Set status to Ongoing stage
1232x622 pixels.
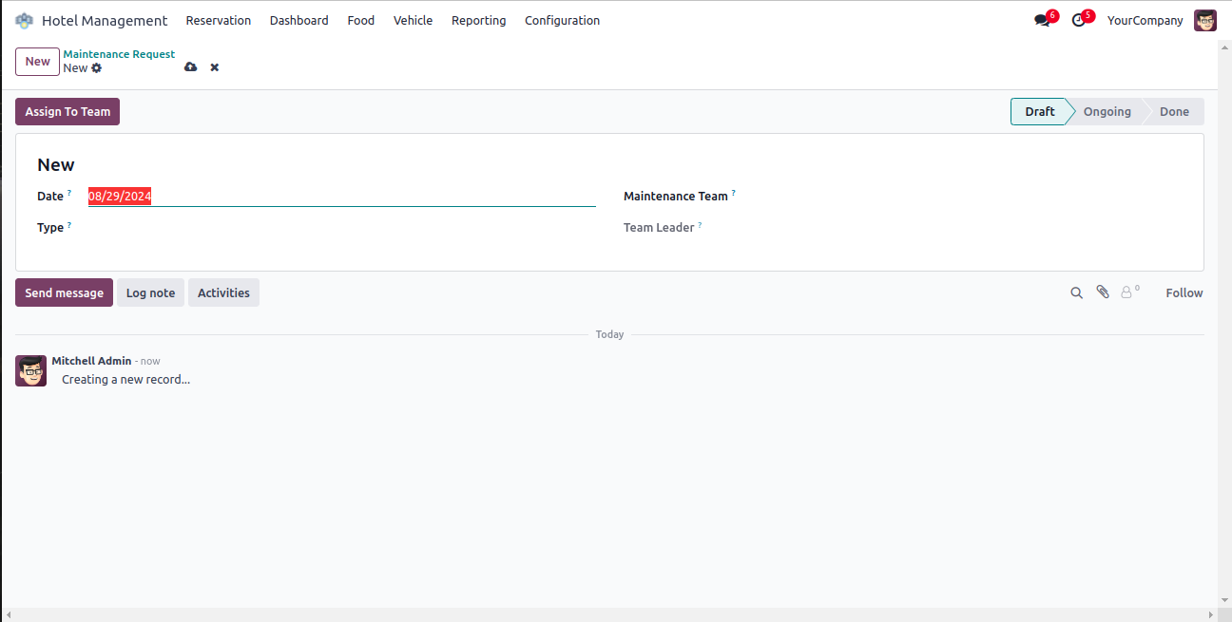point(1107,112)
